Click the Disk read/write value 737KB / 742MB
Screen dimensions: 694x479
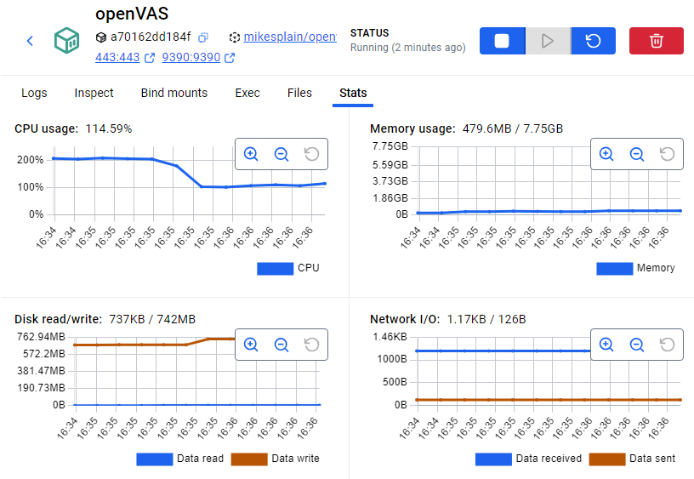point(152,319)
